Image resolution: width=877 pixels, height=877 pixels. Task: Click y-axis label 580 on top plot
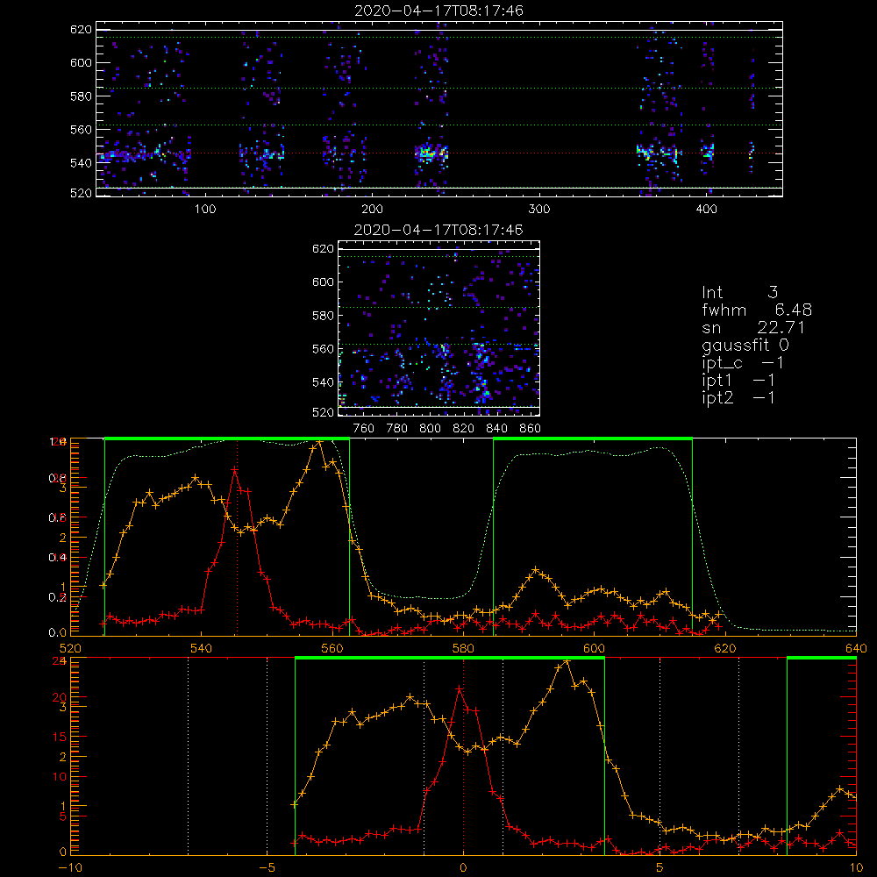tap(81, 96)
